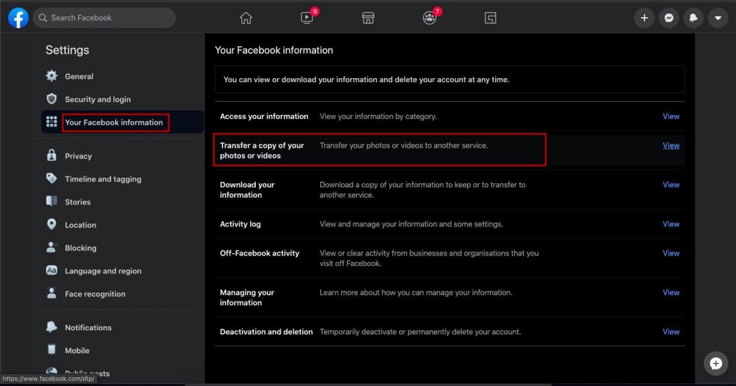The height and width of the screenshot is (386, 736).
Task: Click the new message floating button
Action: (x=716, y=364)
